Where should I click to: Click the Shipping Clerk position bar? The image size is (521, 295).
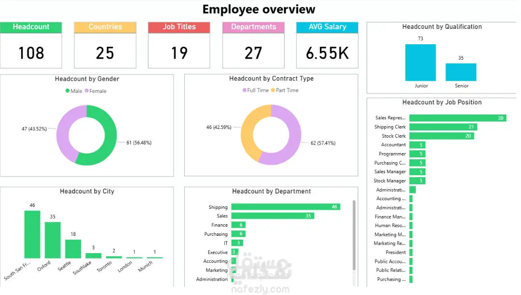point(443,127)
